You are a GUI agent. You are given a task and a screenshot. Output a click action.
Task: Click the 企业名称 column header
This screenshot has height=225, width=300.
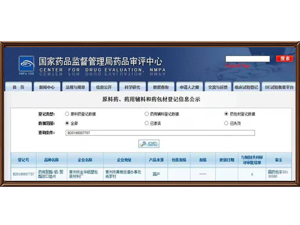(x=85, y=160)
